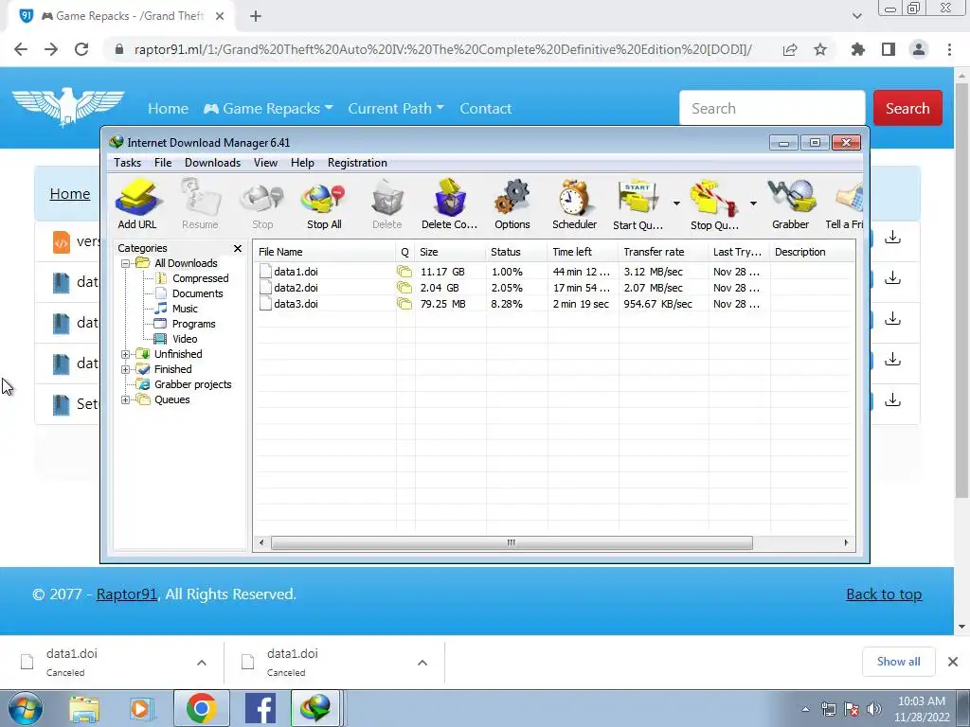The width and height of the screenshot is (970, 727).
Task: Open Start Queue dropdown arrow
Action: click(676, 204)
